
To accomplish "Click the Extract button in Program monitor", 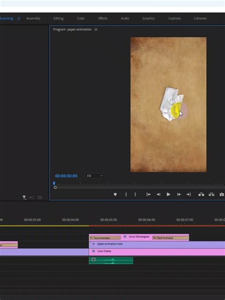I will 211,194.
